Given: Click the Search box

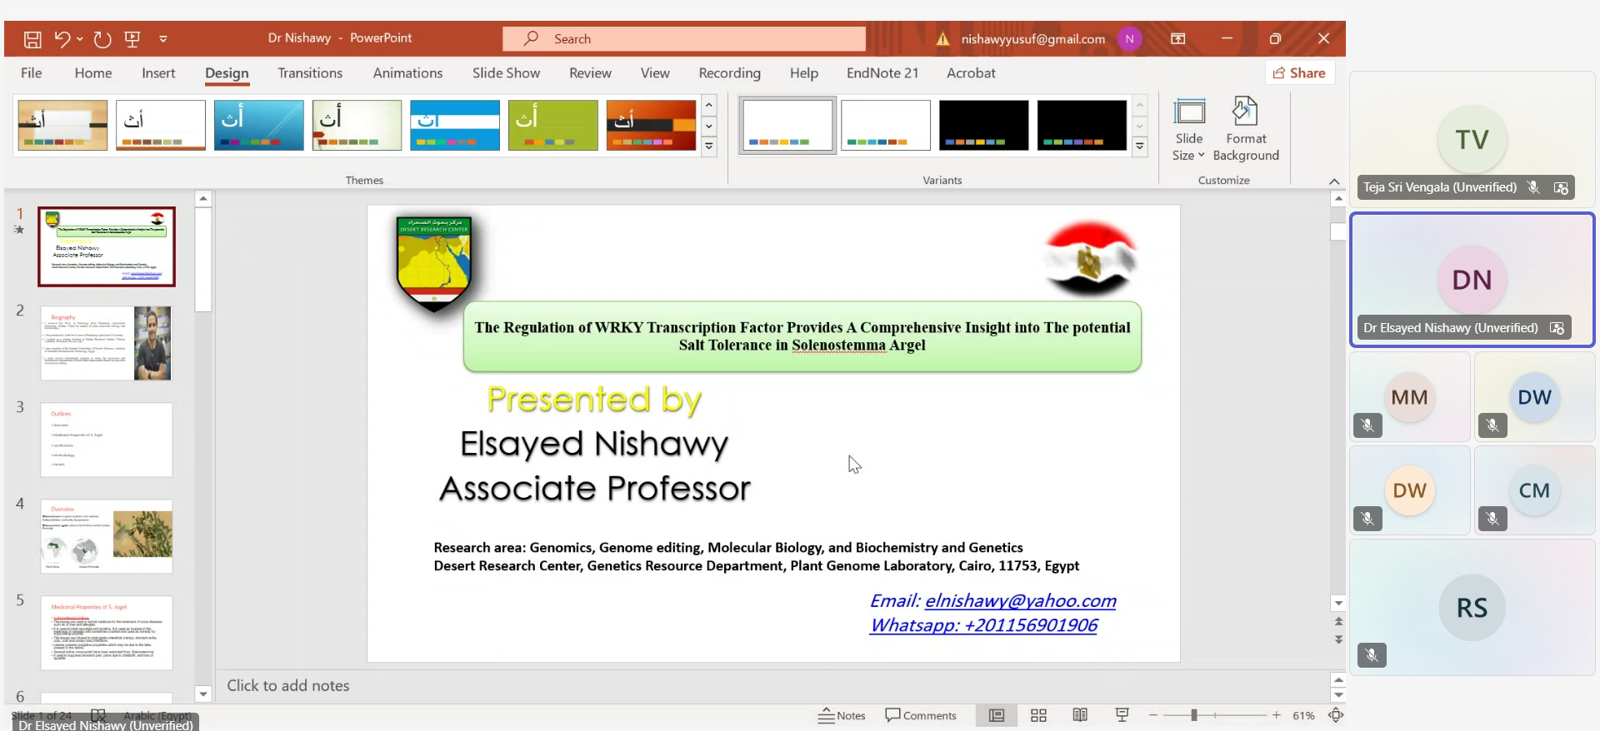Looking at the screenshot, I should 683,39.
